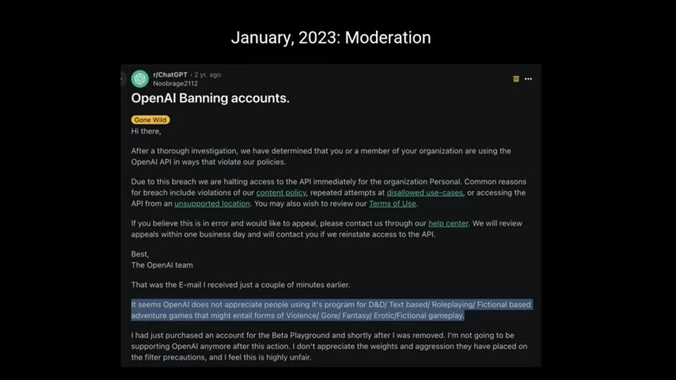Open the Terms of Use link
Screen dimensions: 676x380
pyautogui.click(x=392, y=203)
